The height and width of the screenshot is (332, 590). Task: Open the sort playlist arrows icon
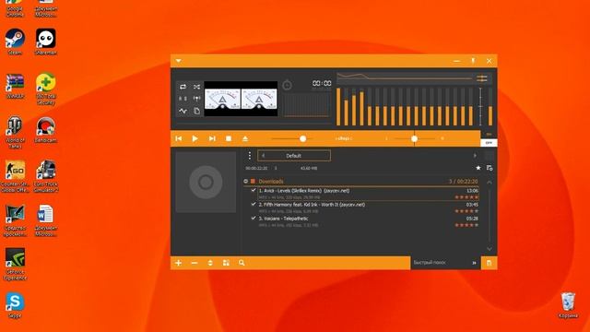click(210, 263)
